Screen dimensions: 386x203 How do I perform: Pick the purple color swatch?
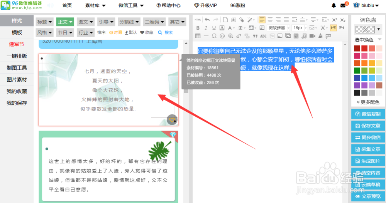pyautogui.click(x=357, y=85)
